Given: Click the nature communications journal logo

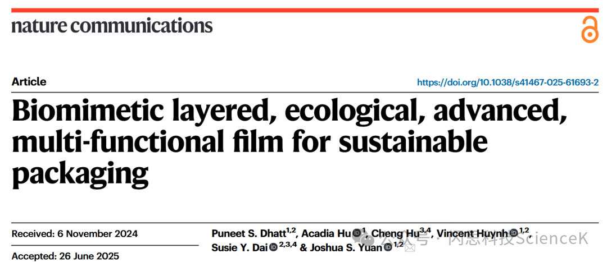Looking at the screenshot, I should click(112, 26).
